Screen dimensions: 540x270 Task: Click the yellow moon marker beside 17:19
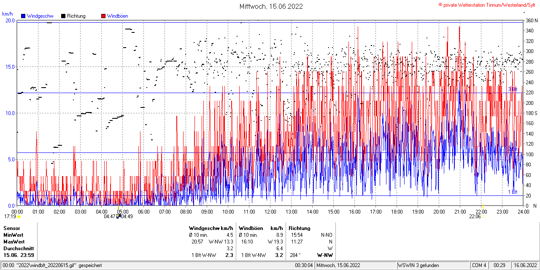click(x=19, y=217)
